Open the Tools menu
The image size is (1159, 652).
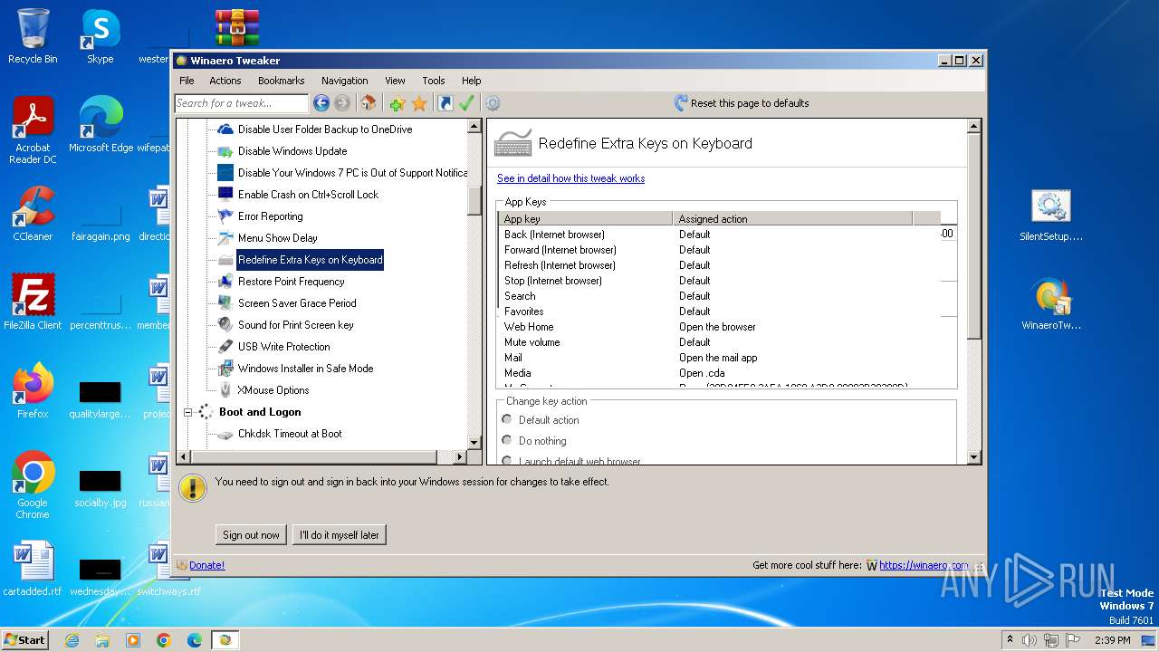pos(434,81)
